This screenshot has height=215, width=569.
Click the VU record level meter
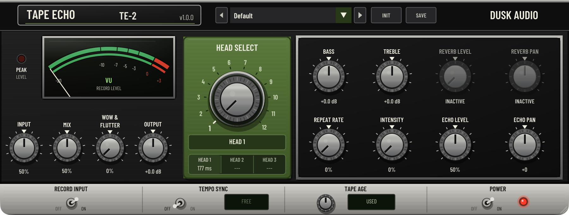click(x=109, y=67)
